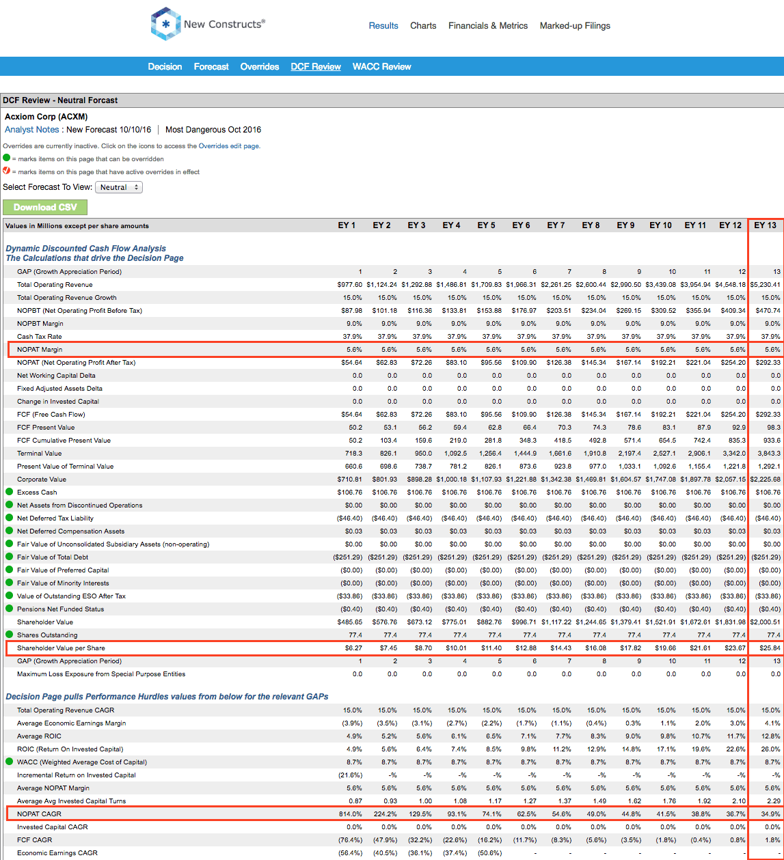
Task: Click the Shareholder Value per Share label
Action: point(61,648)
